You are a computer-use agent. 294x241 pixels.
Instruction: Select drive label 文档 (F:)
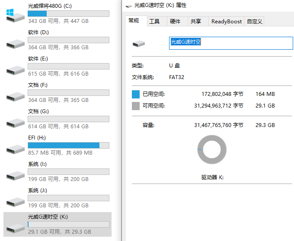click(x=38, y=85)
